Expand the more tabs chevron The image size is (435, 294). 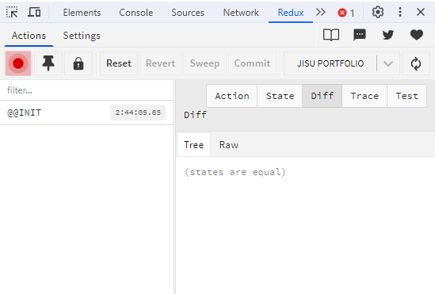tap(320, 12)
